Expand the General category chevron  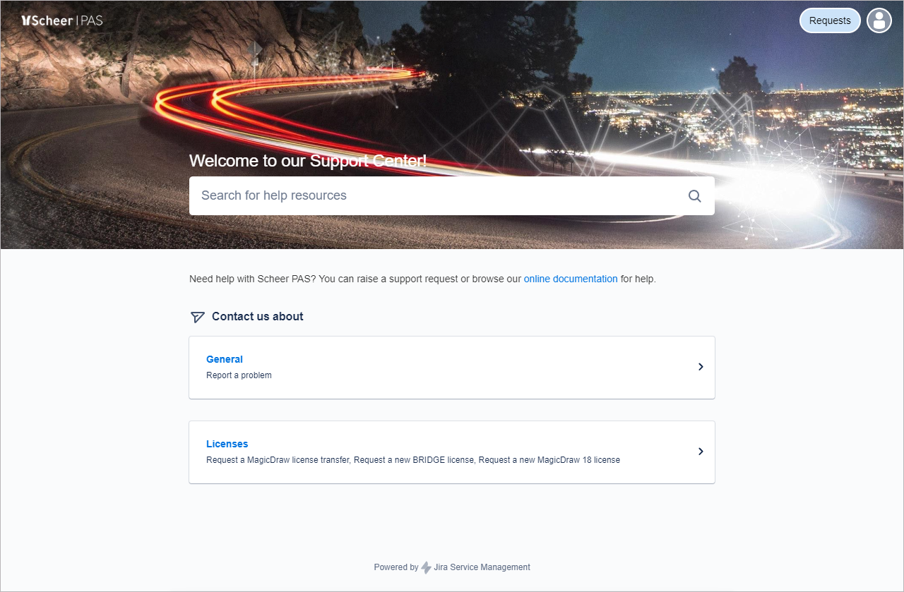pos(701,367)
